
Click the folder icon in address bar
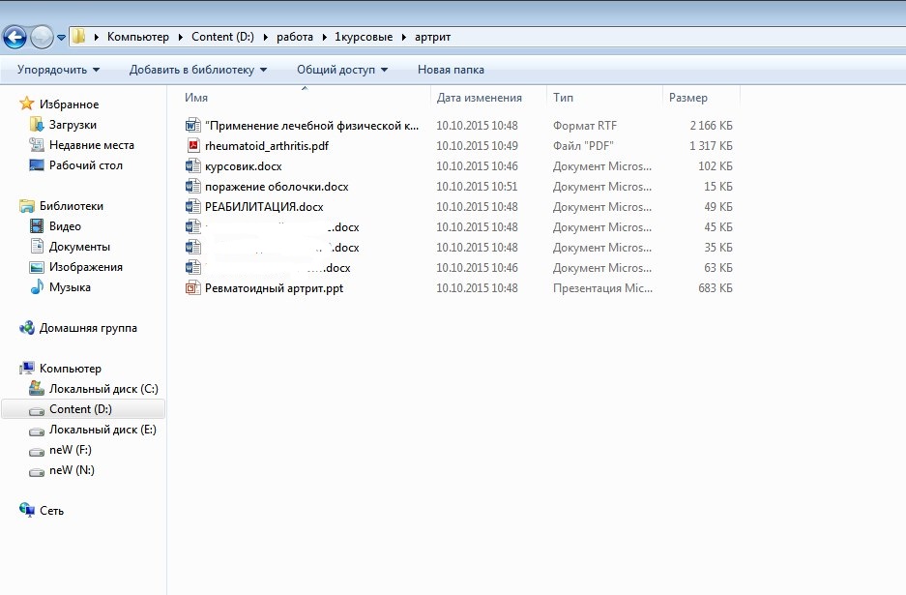click(79, 37)
